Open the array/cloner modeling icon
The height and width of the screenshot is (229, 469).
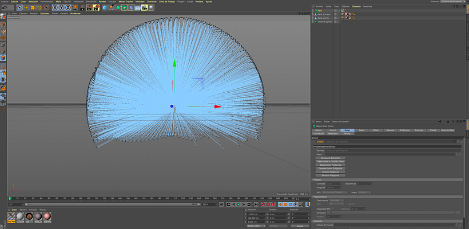point(125,7)
